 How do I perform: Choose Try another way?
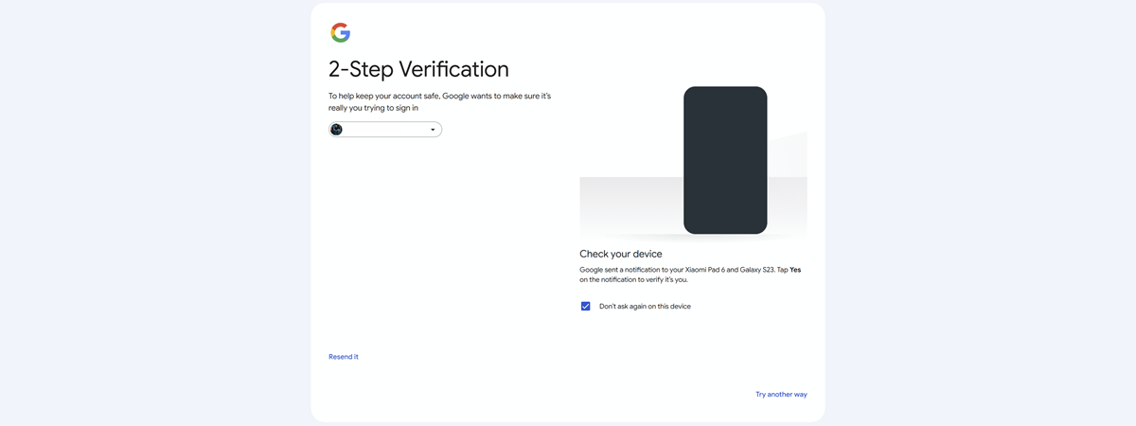point(781,394)
